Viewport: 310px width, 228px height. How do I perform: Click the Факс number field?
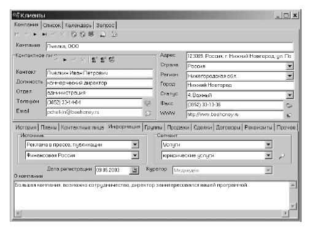[235, 104]
